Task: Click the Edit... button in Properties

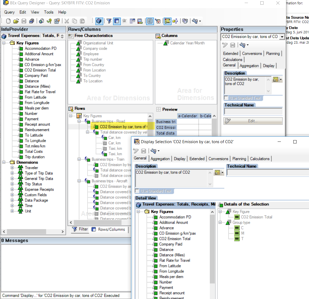Action: (x=253, y=121)
